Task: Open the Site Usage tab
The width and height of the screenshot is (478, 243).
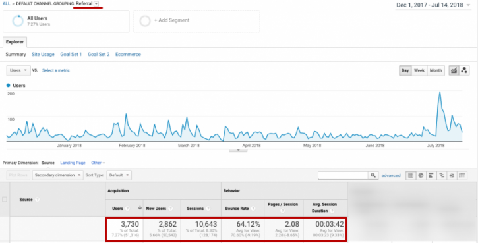Action: (x=43, y=54)
